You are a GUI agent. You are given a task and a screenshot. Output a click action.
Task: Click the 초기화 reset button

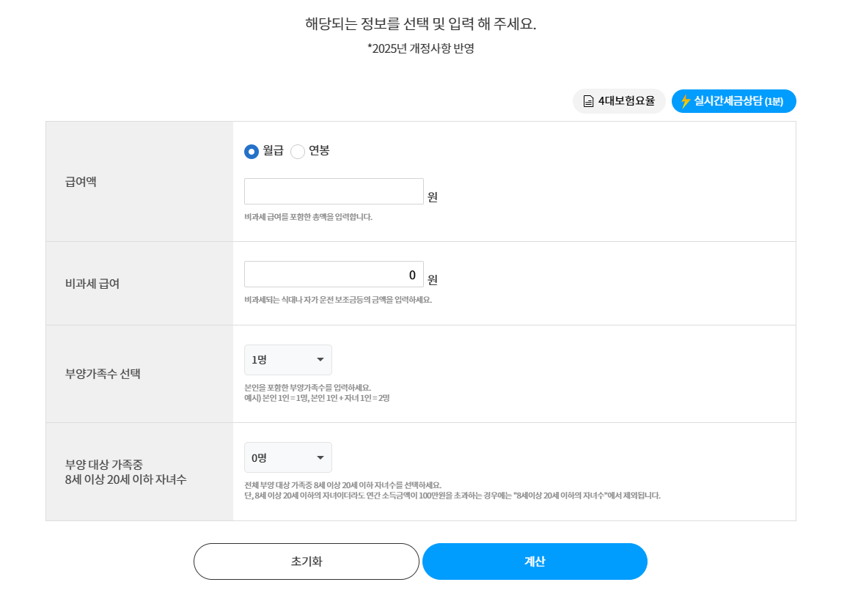(x=306, y=561)
